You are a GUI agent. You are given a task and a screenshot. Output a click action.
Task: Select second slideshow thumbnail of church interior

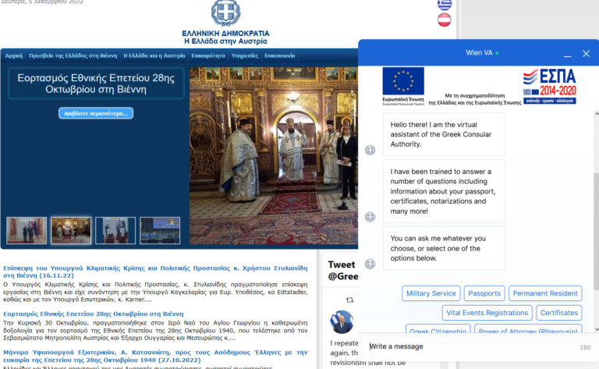71,230
